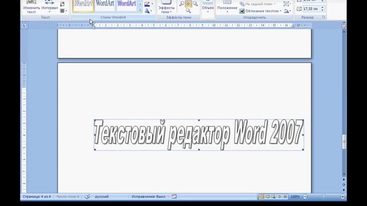367x206 pixels.
Task: Click the macro recording status icon
Action: pos(174,197)
